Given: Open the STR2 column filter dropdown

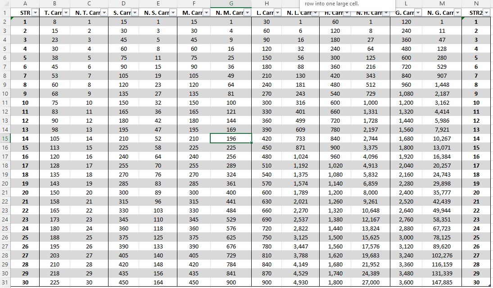Looking at the screenshot, I should 486,13.
